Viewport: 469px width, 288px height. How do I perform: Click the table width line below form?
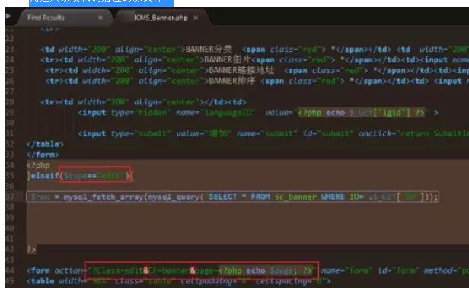[x=179, y=281]
